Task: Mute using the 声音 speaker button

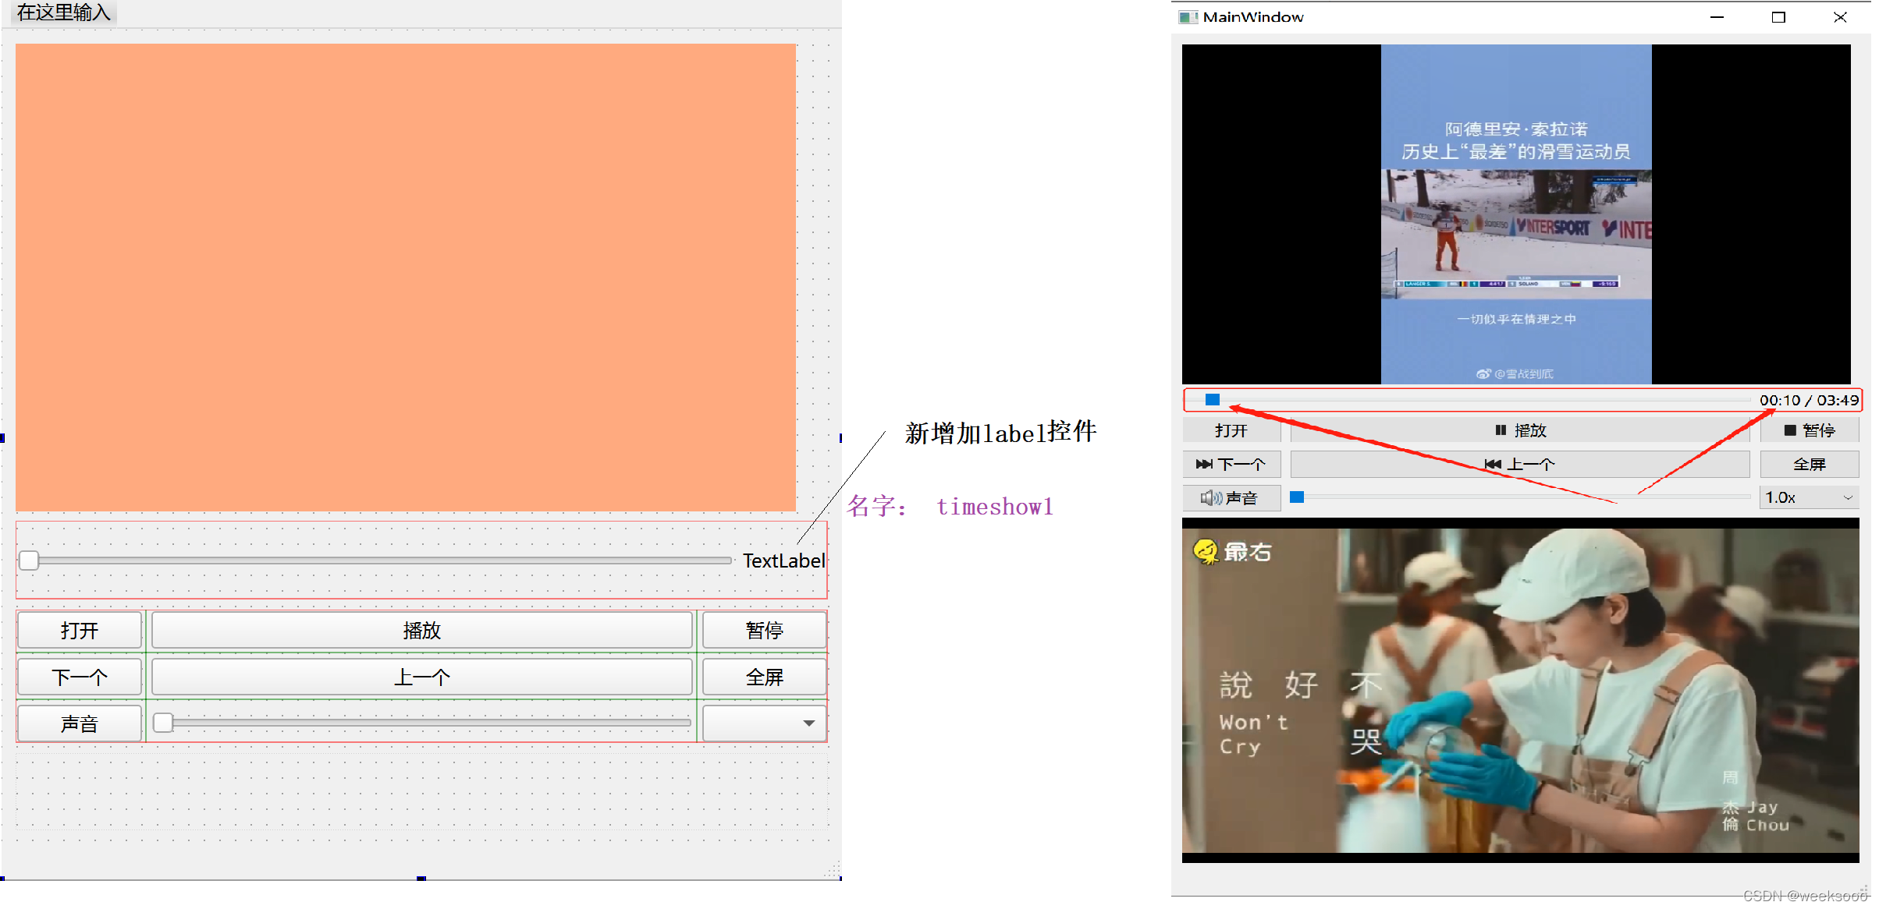Action: coord(1231,497)
